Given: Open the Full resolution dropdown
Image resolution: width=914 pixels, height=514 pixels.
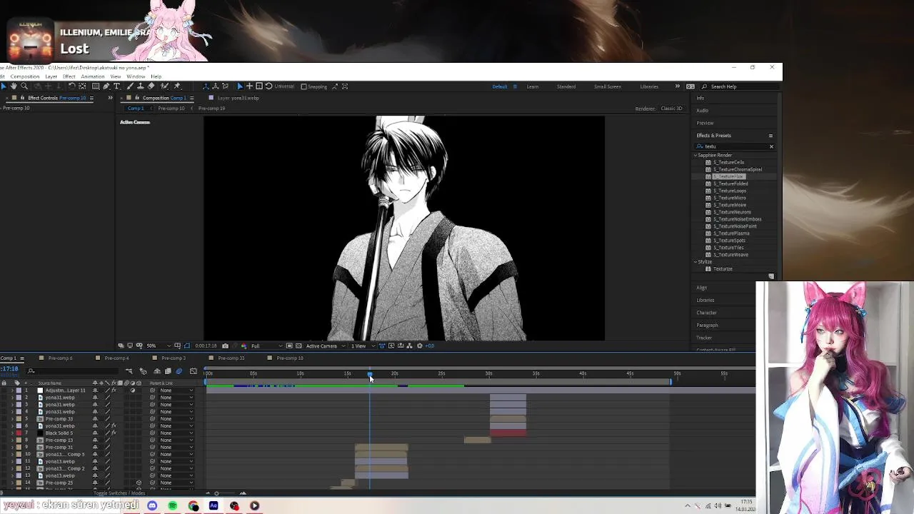Looking at the screenshot, I should [267, 346].
